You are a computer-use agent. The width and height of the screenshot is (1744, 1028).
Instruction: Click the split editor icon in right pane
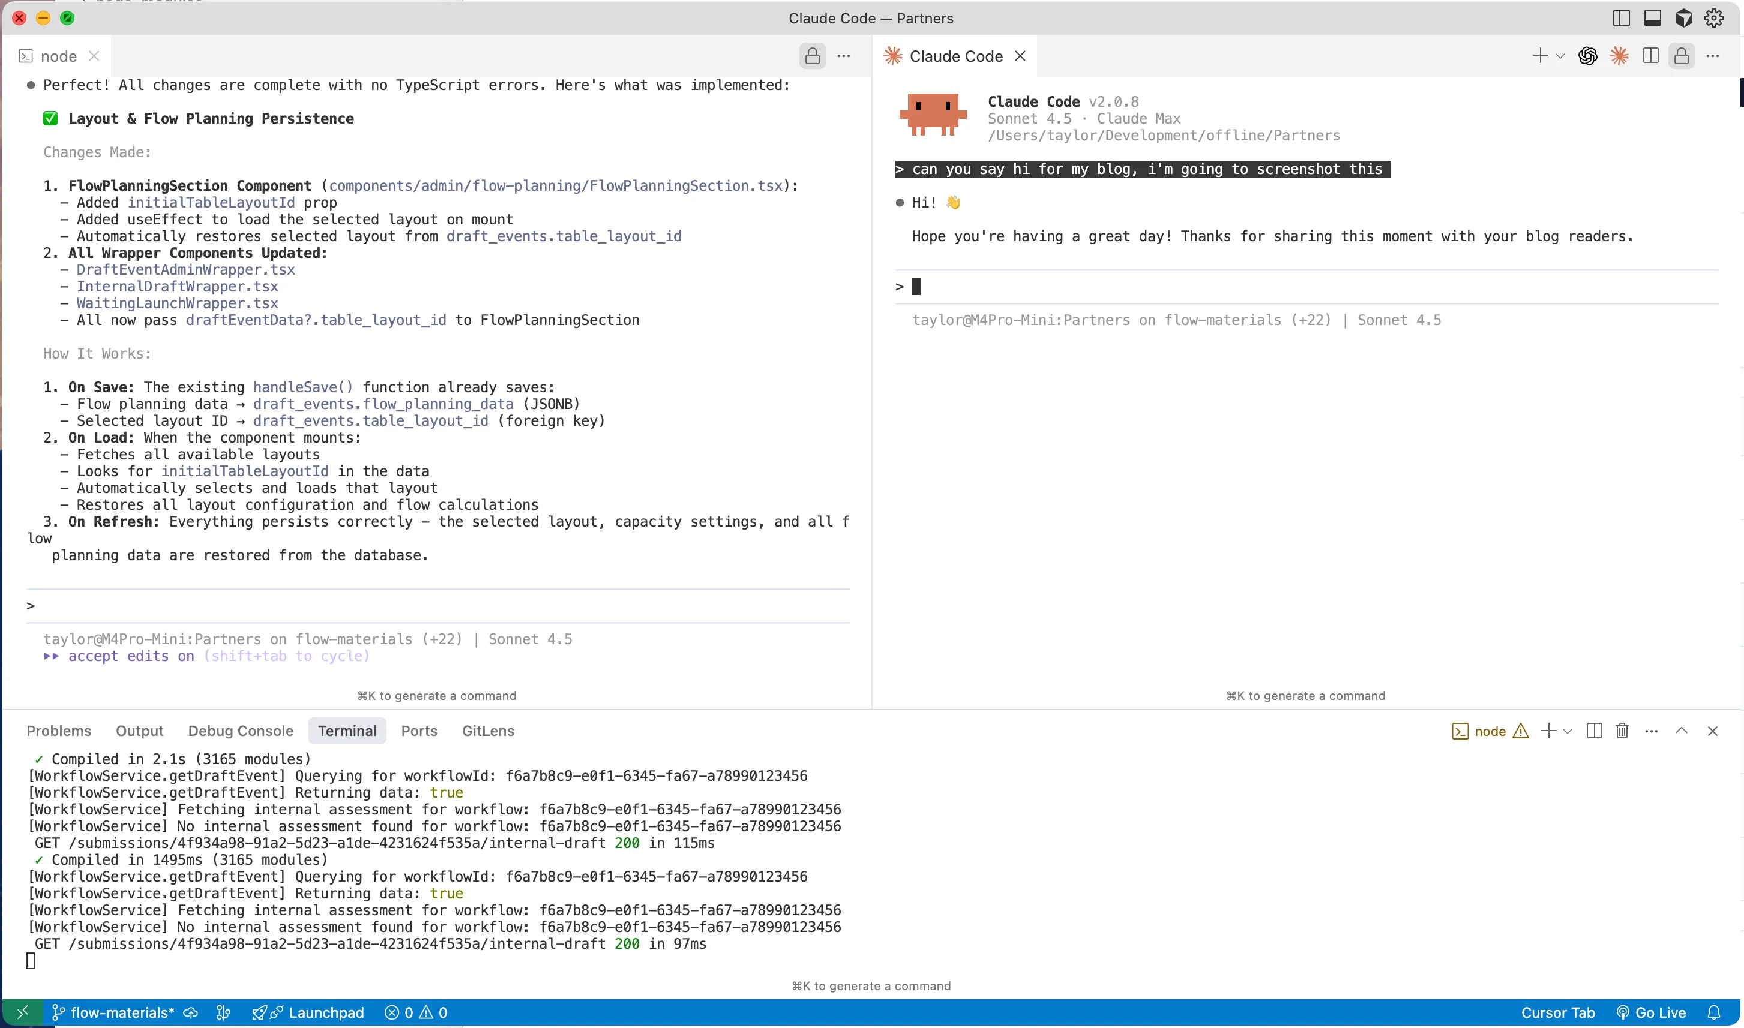(x=1650, y=56)
